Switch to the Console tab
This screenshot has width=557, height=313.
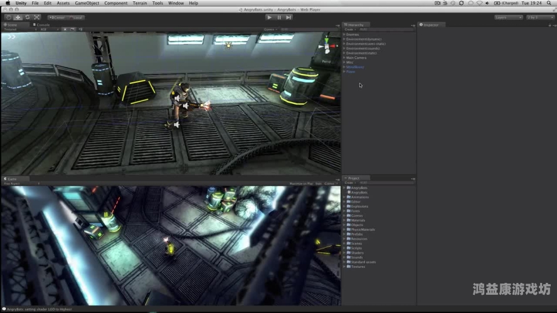tap(43, 25)
